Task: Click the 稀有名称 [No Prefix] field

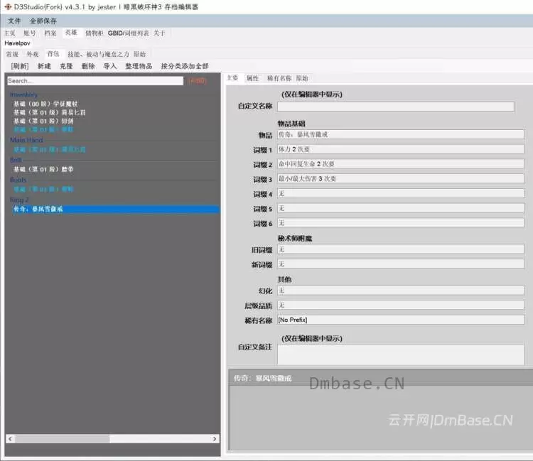Action: click(401, 320)
